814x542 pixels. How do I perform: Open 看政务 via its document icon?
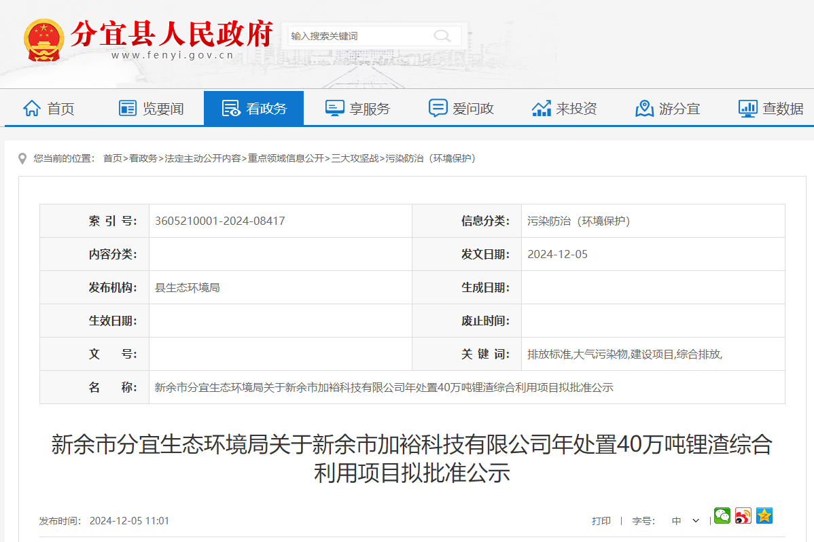click(231, 107)
